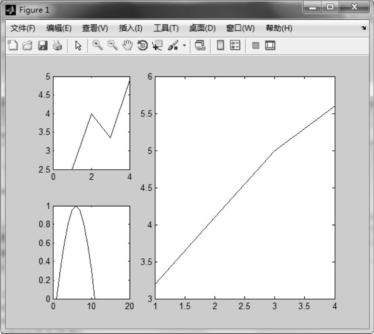Select the large right-hand line plot
The image size is (374, 334).
(245, 188)
